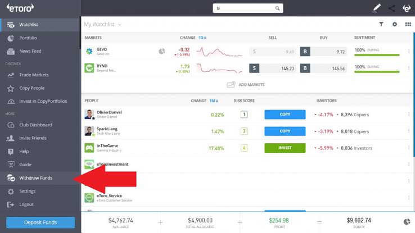Click the equity pie chart icon bottom right

pos(407,222)
